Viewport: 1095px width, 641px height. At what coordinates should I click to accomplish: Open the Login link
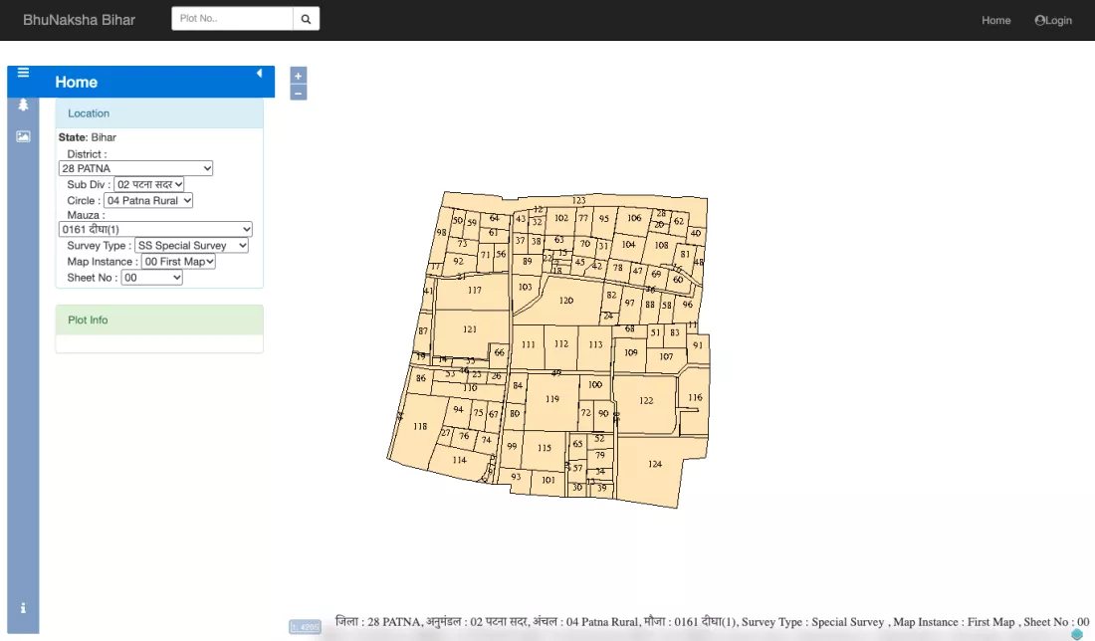click(1053, 20)
